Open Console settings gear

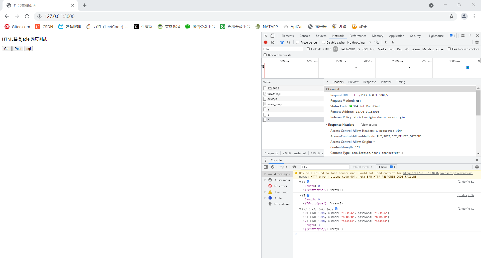[477, 167]
